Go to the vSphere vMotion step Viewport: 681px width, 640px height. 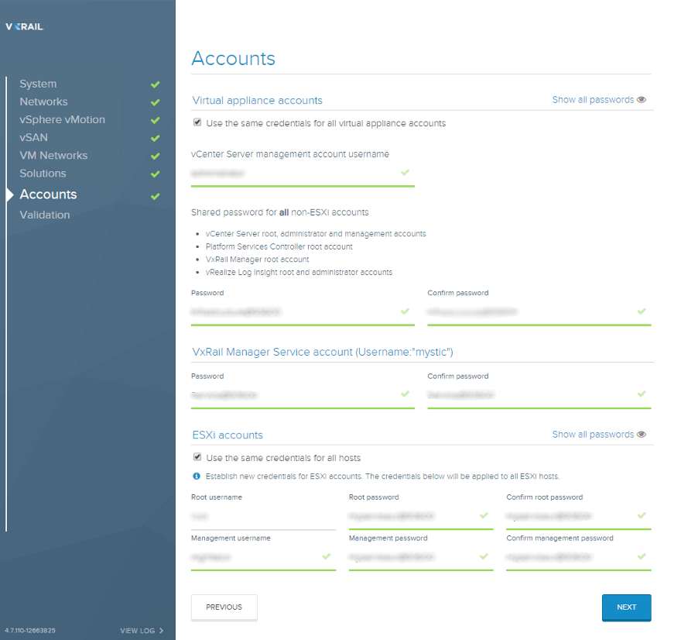point(62,119)
